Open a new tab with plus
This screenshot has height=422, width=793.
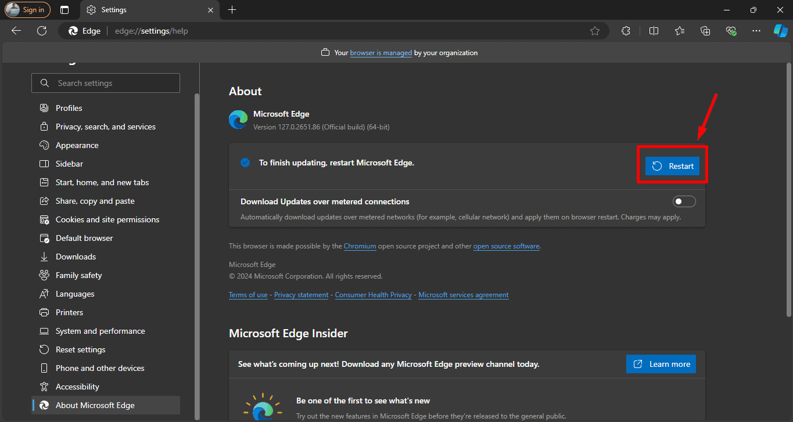[x=232, y=10]
